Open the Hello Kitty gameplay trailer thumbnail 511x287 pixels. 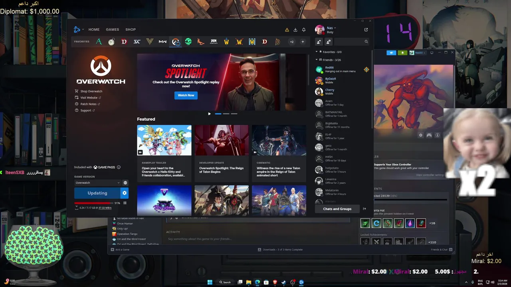(x=164, y=140)
